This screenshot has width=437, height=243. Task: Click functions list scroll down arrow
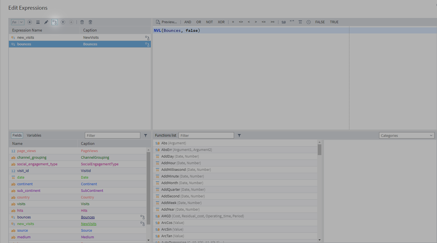pyautogui.click(x=319, y=240)
